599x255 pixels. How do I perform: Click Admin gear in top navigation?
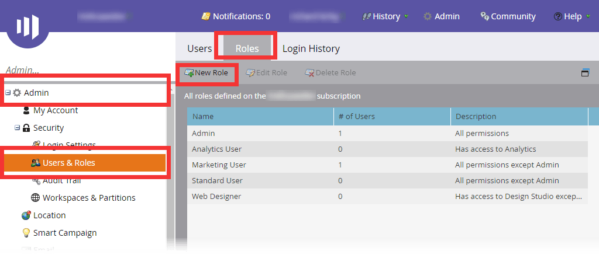(442, 16)
